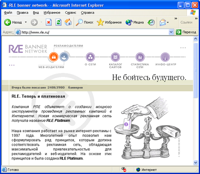
Task: Click the IE icon in title bar
Action: (4, 5)
